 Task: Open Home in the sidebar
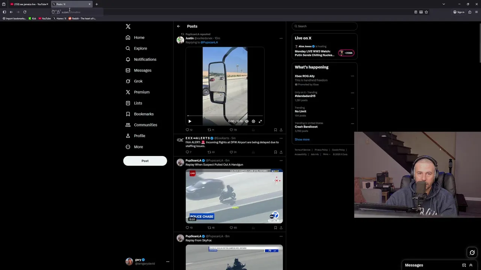tap(135, 37)
